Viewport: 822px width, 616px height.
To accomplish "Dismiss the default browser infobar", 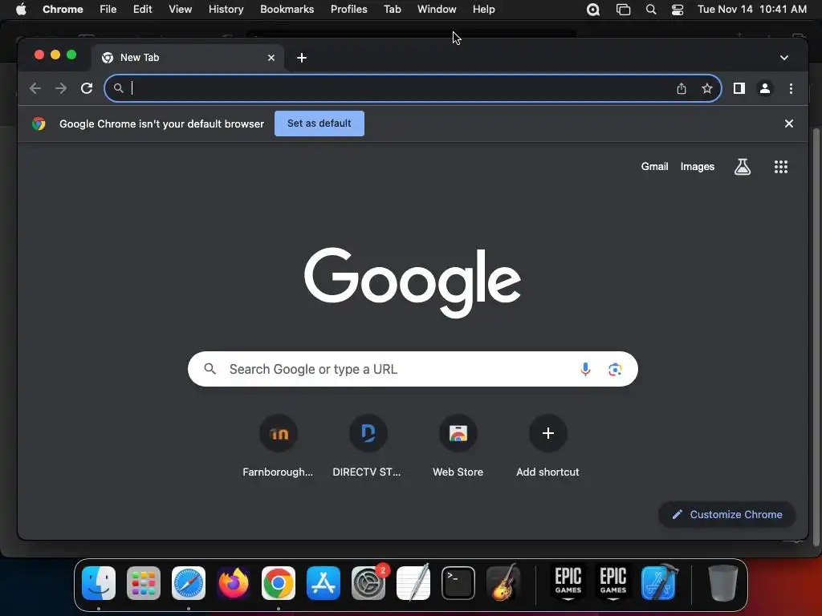I will click(x=788, y=124).
